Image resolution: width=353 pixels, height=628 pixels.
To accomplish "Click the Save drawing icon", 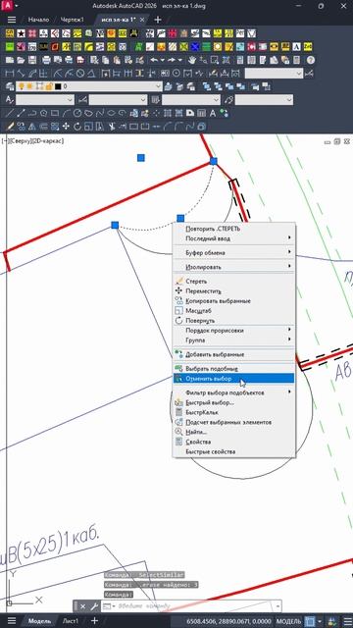I will (x=32, y=60).
